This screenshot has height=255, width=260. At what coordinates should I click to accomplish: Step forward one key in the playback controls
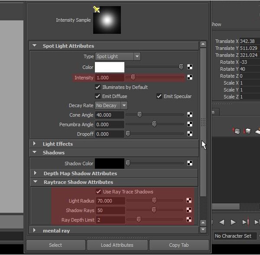tap(246, 222)
